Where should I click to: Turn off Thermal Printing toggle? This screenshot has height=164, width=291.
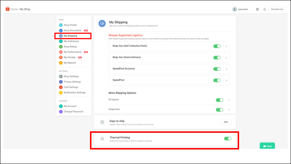[228, 139]
